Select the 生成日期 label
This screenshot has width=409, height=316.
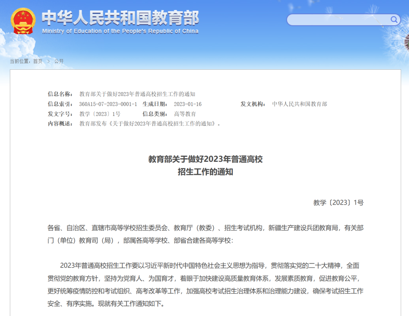click(155, 104)
